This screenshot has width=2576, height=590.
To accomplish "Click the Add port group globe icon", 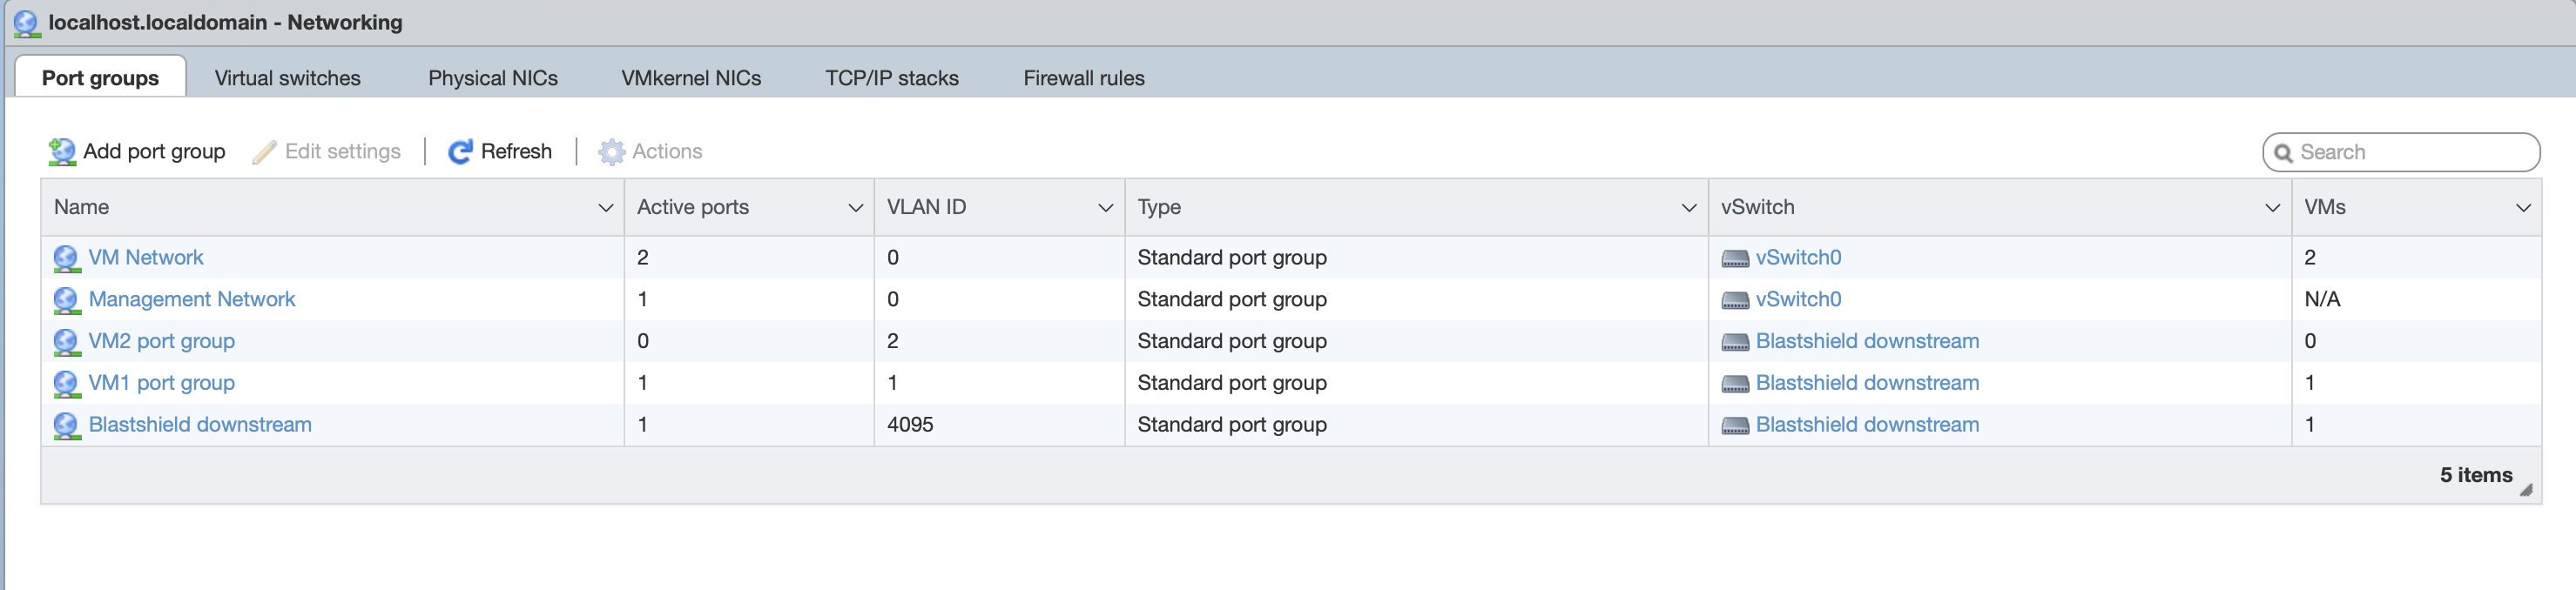I will (62, 152).
